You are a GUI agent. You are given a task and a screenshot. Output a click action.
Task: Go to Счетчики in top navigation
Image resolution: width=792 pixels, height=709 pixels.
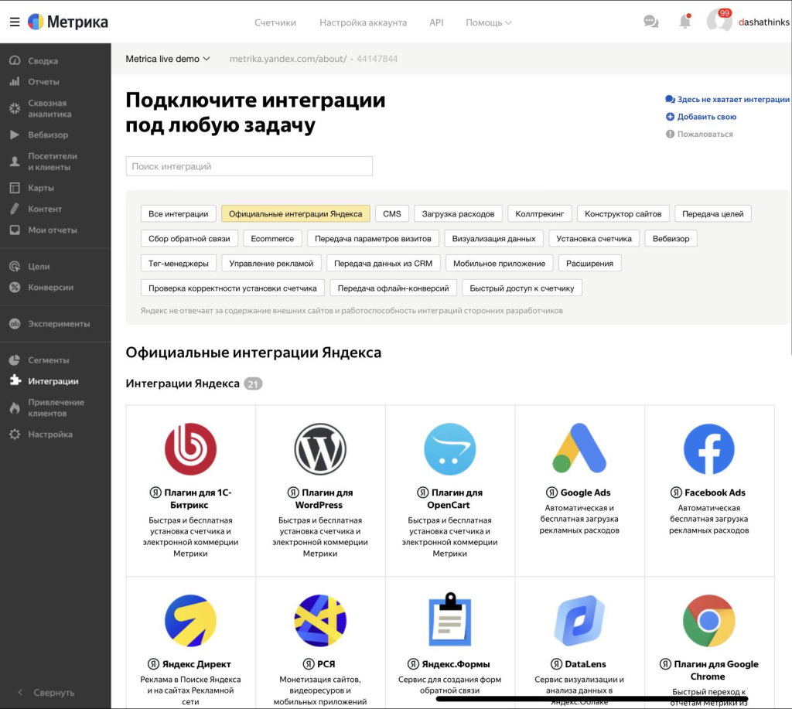[275, 22]
